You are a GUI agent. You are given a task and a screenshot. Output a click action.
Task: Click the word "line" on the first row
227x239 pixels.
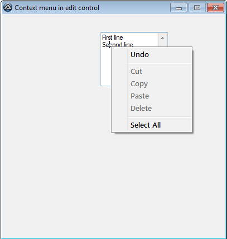pyautogui.click(x=118, y=38)
